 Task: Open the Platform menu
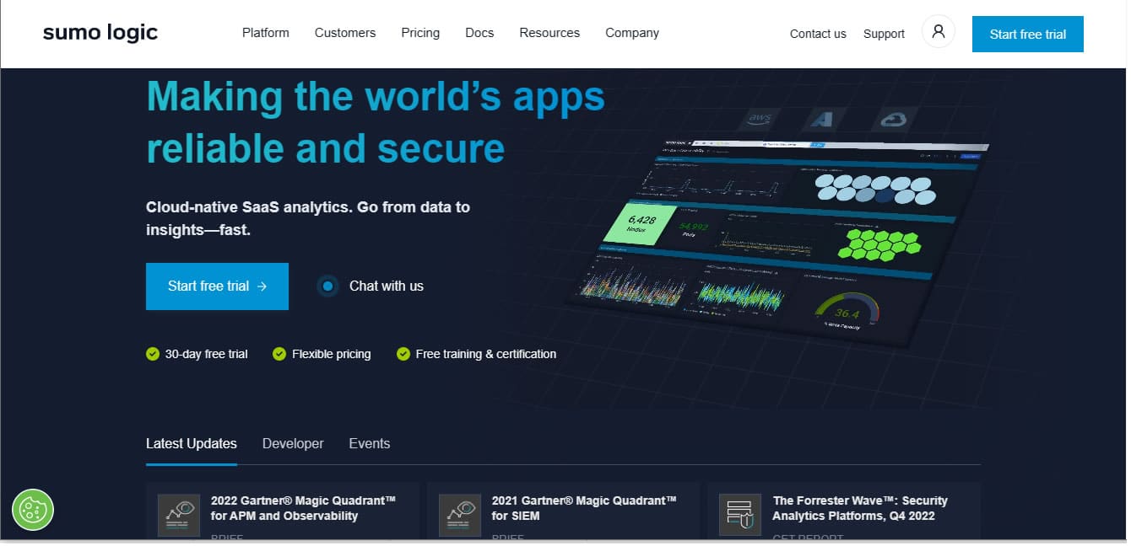click(x=266, y=33)
